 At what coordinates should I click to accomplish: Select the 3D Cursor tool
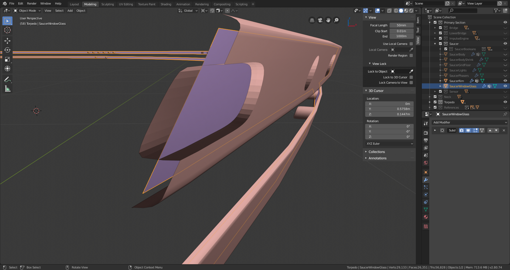[7, 30]
